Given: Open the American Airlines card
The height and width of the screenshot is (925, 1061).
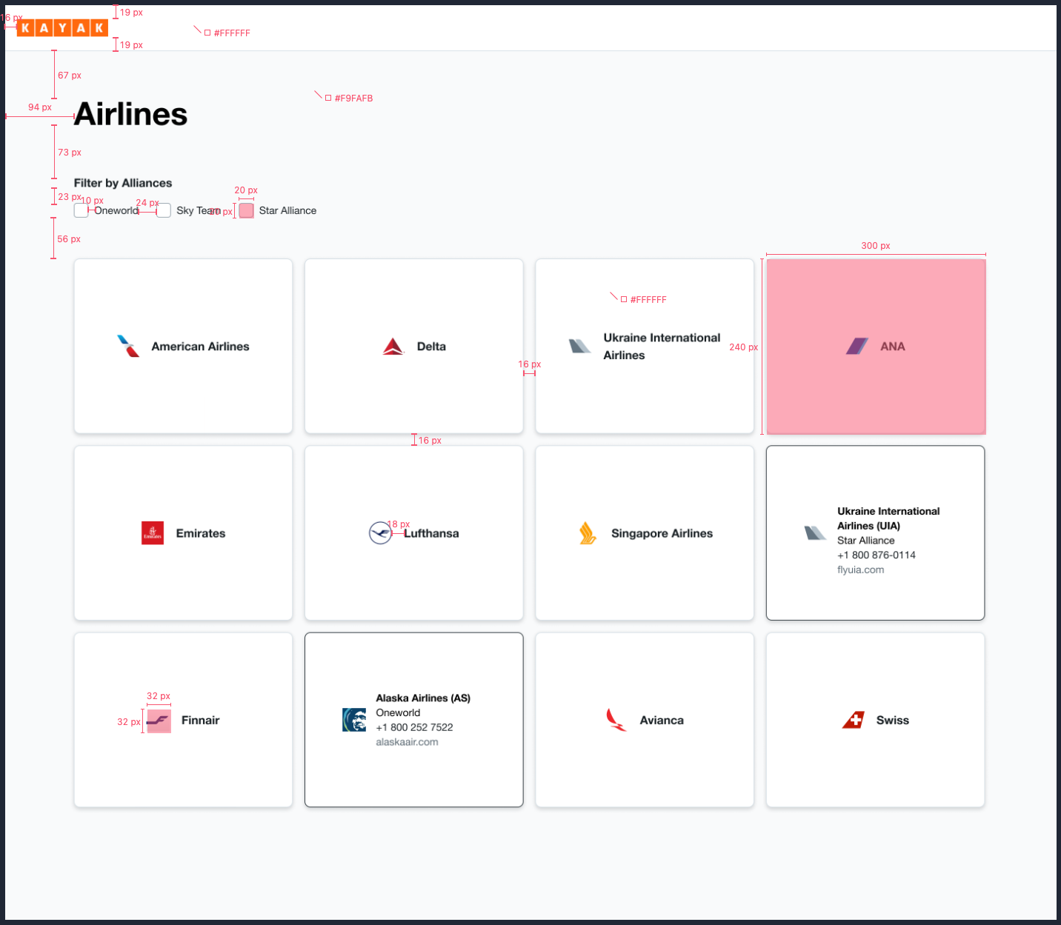Looking at the screenshot, I should pyautogui.click(x=183, y=346).
